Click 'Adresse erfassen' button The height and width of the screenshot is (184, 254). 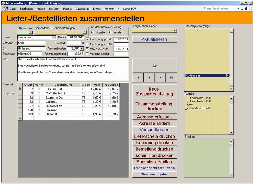click(155, 117)
